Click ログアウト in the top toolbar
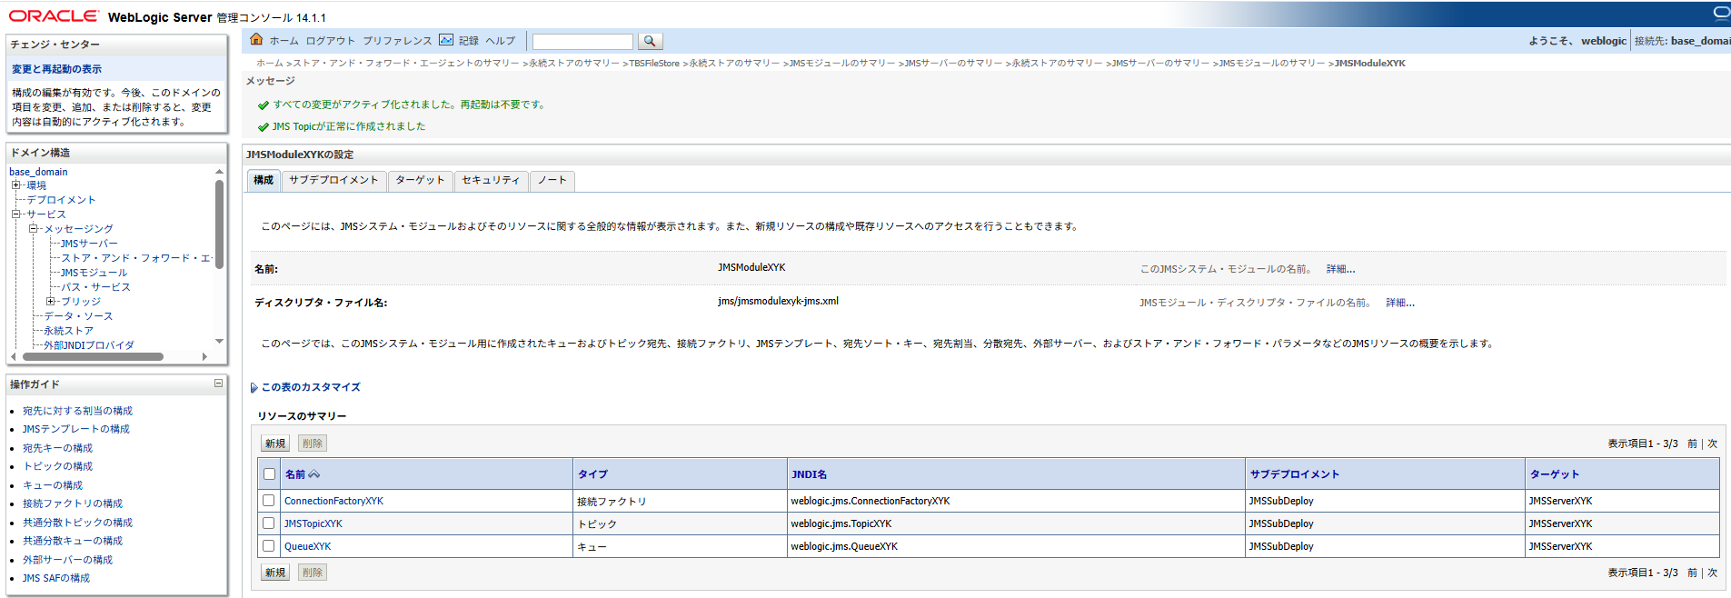Viewport: 1731px width, 598px height. [331, 41]
